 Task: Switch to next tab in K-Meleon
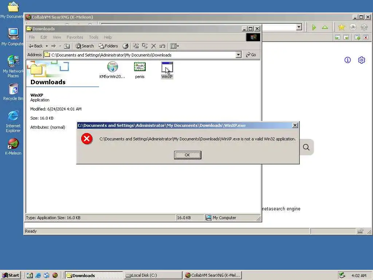click(346, 37)
